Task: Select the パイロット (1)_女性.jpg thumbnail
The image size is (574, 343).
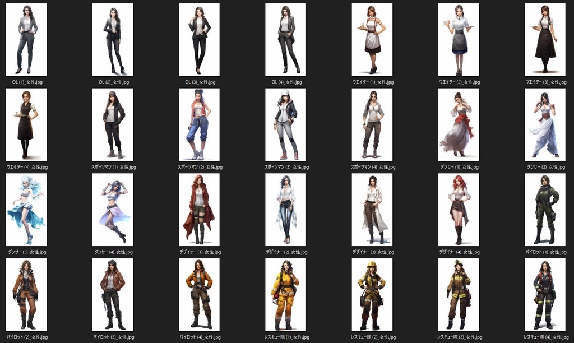Action: [x=545, y=210]
